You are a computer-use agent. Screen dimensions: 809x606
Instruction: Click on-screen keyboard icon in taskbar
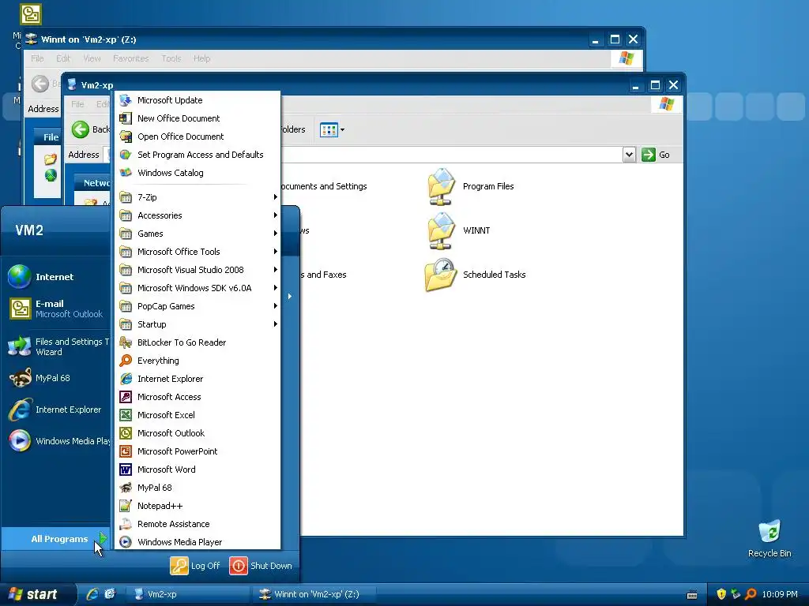click(x=692, y=595)
